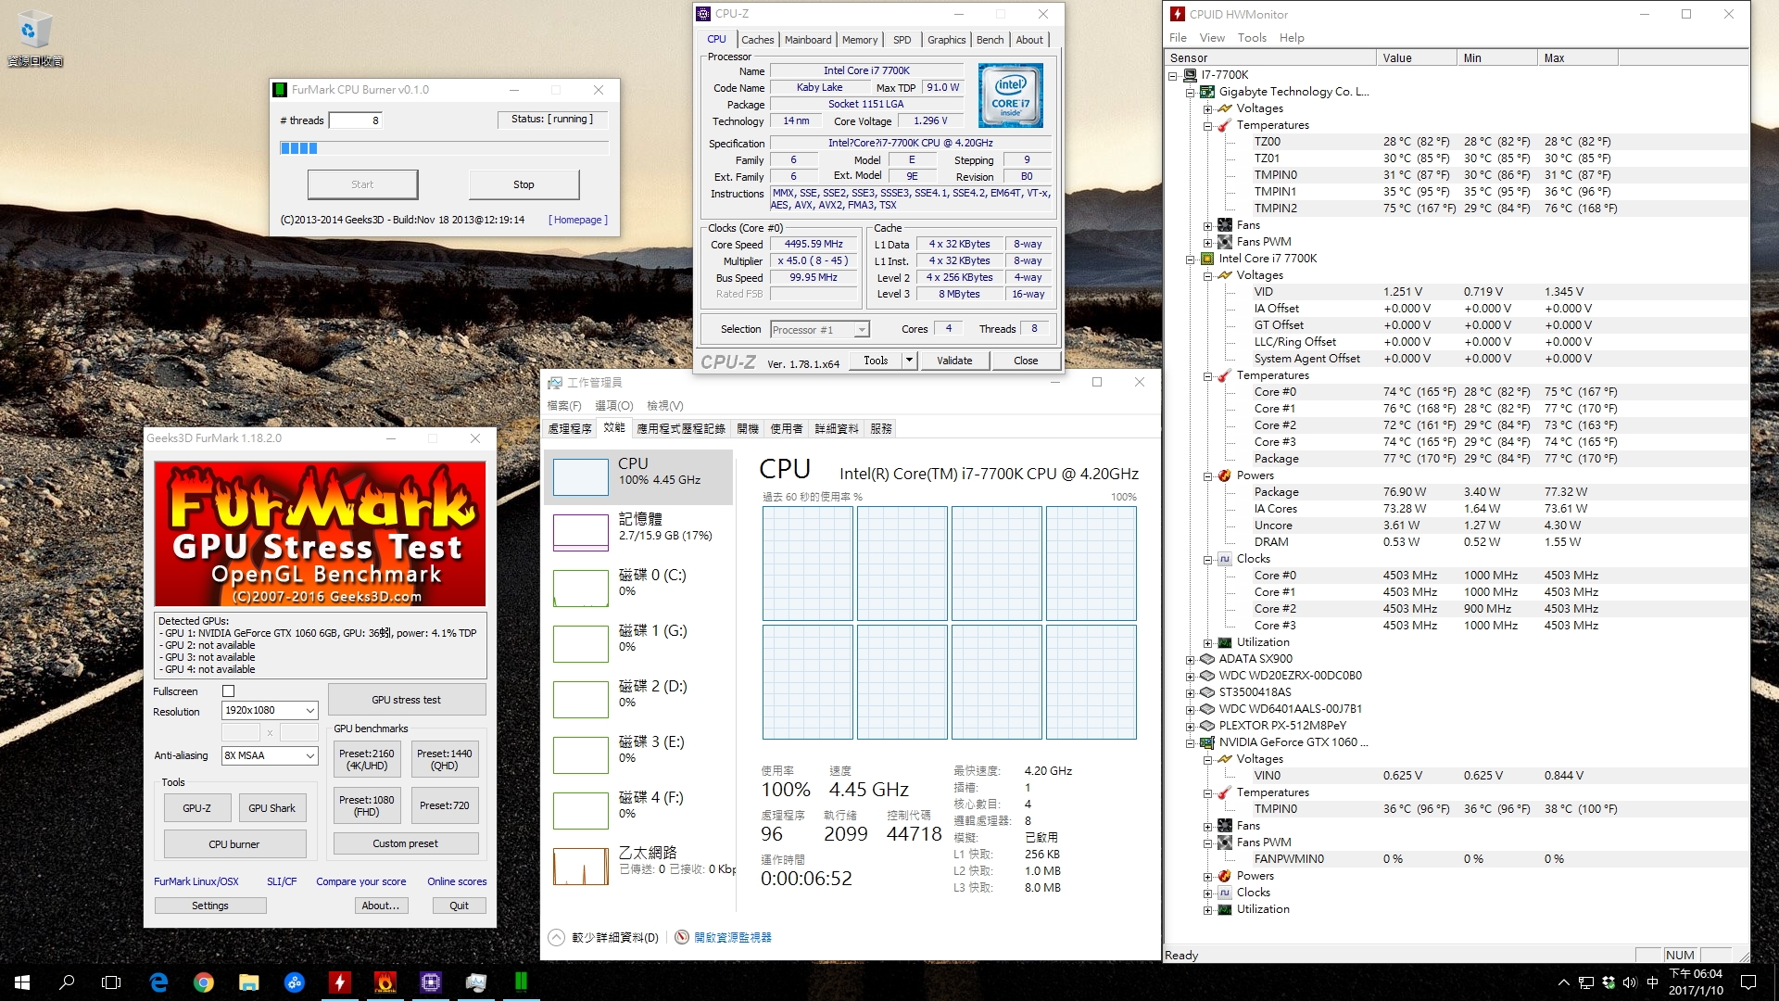The width and height of the screenshot is (1779, 1001).
Task: Click the Intel Core i7 logo in CPU-Z
Action: tap(1011, 95)
